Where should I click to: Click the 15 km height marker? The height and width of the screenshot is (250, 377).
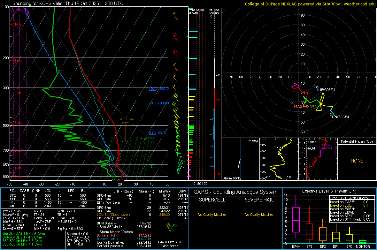[19, 25]
